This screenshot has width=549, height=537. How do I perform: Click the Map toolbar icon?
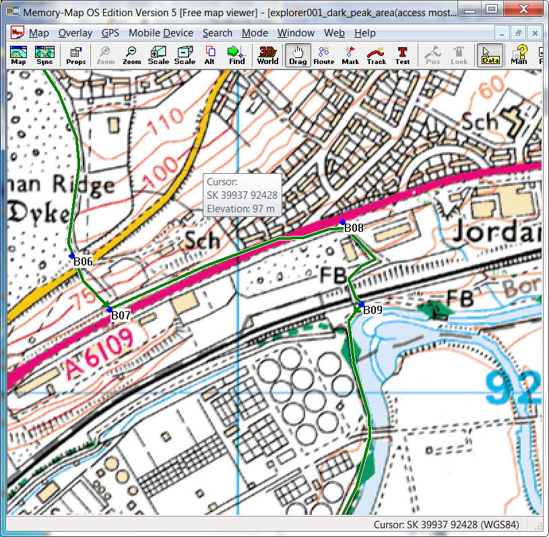click(18, 55)
